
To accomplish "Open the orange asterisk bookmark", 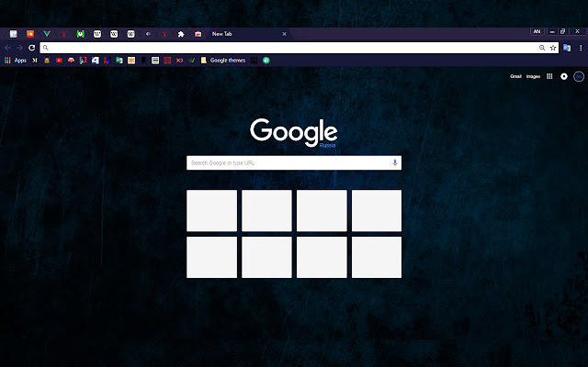I will point(131,61).
